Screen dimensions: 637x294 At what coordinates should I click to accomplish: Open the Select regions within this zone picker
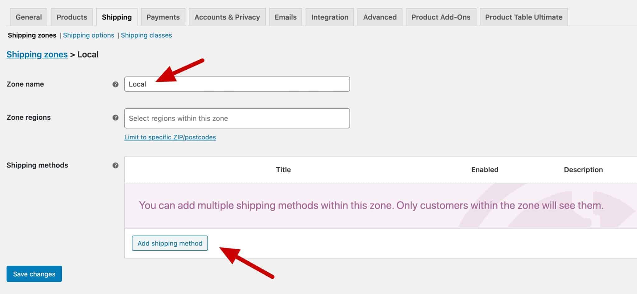point(237,118)
